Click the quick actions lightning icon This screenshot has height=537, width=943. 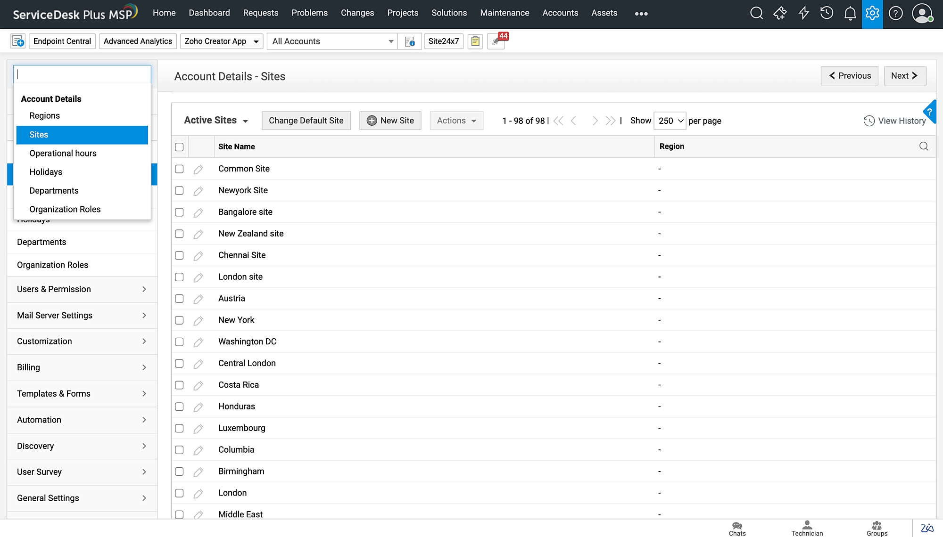pos(803,13)
